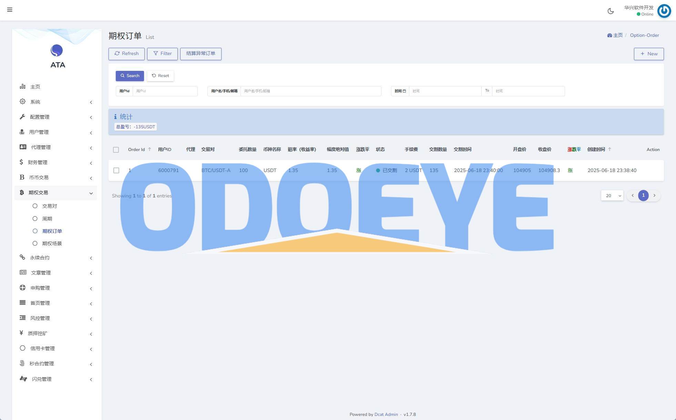
Task: Open 主页 in the sidebar
Action: click(x=35, y=87)
